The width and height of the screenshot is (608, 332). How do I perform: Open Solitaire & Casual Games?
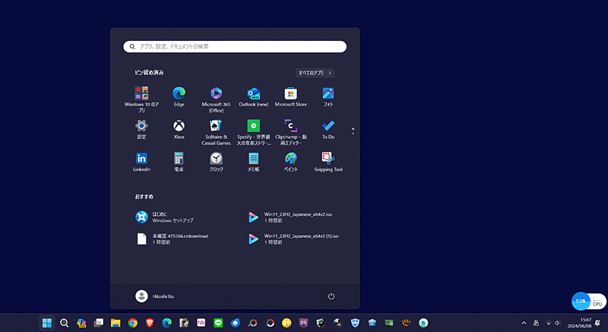coord(216,127)
